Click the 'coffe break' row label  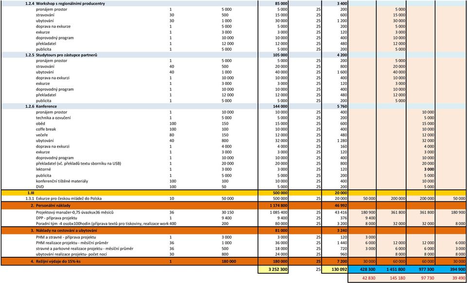[46, 129]
